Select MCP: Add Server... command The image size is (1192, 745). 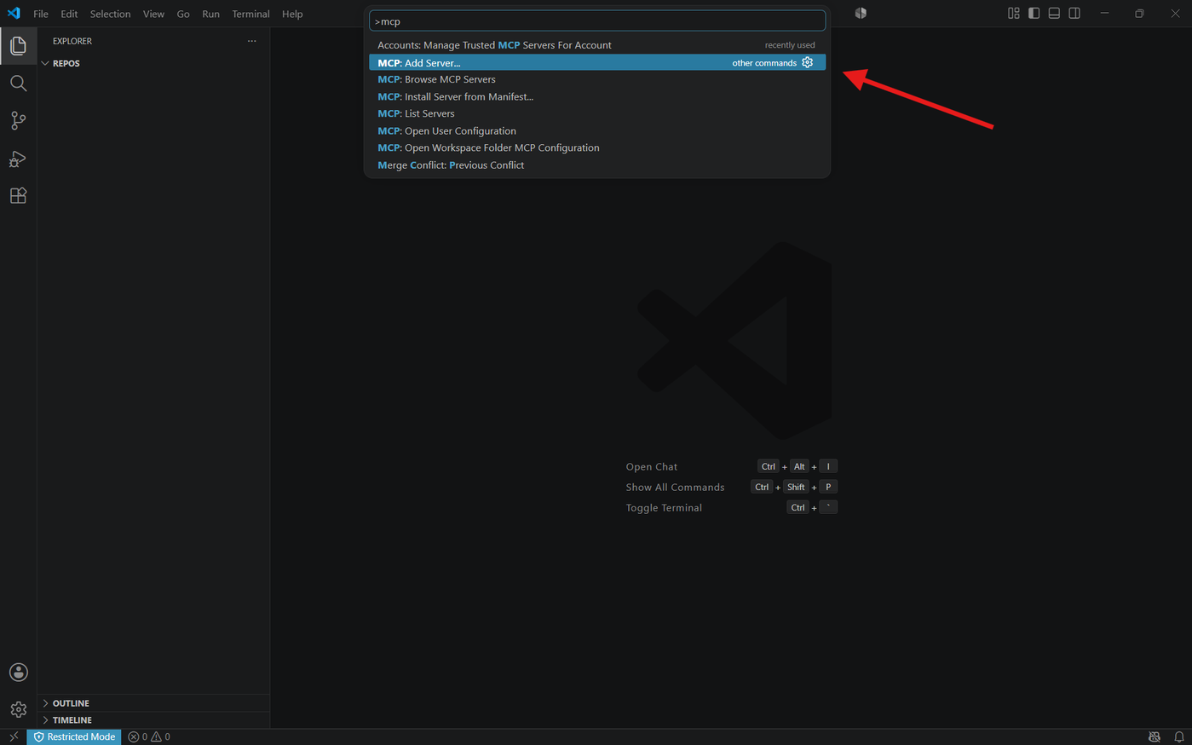[597, 62]
